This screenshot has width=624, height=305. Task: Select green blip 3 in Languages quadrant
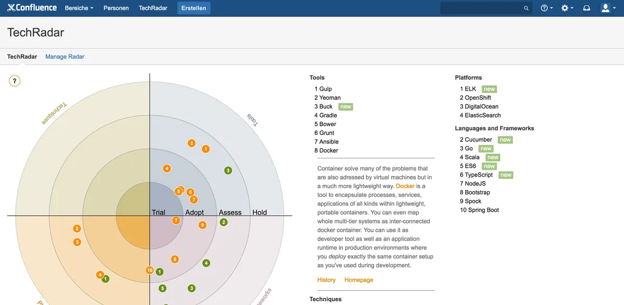(x=191, y=288)
